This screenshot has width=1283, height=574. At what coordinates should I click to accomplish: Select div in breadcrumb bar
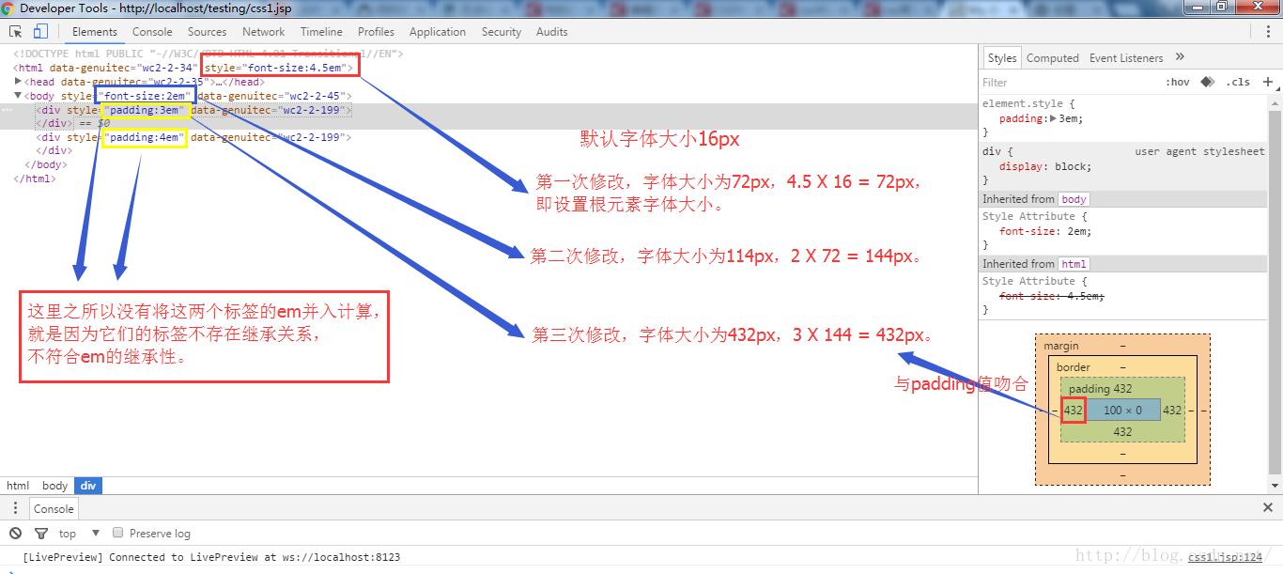[88, 486]
